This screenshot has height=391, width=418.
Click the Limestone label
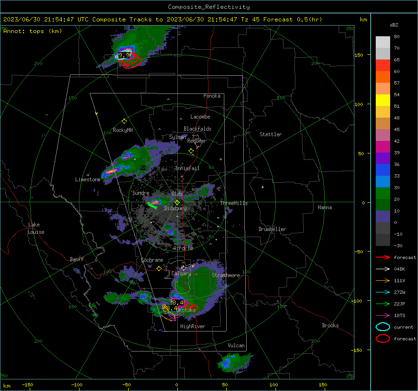point(88,179)
